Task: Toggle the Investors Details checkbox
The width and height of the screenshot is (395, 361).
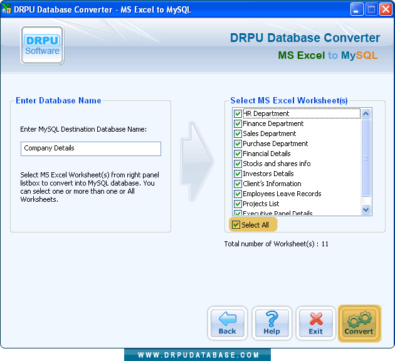Action: click(x=238, y=174)
